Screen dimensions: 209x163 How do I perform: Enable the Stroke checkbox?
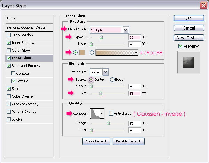[x=9, y=119]
